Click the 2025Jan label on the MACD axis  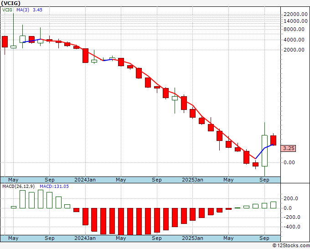(x=192, y=238)
